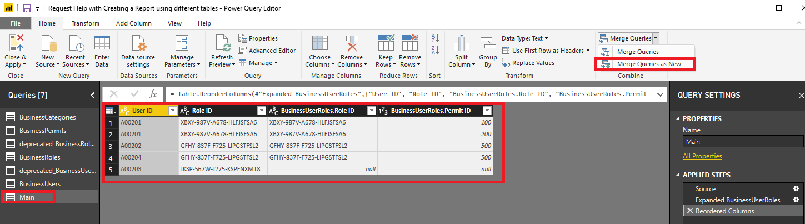Select cell JKSP-567W-J275-KSPFNXMT8
This screenshot has height=224, width=805.
tap(223, 168)
